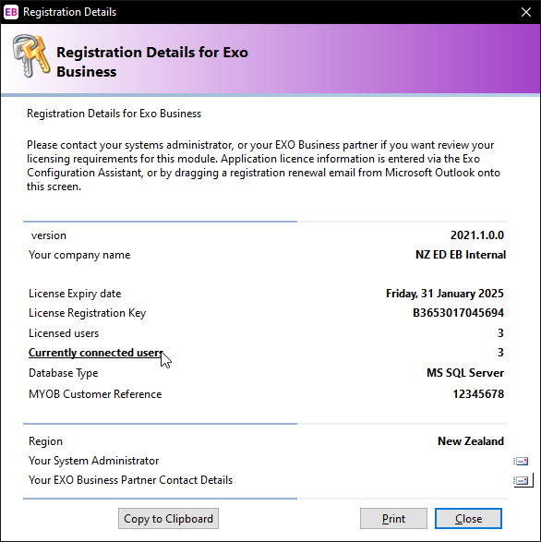Click the License Expiry date value
Viewport: 541px width, 542px height.
pyautogui.click(x=445, y=294)
